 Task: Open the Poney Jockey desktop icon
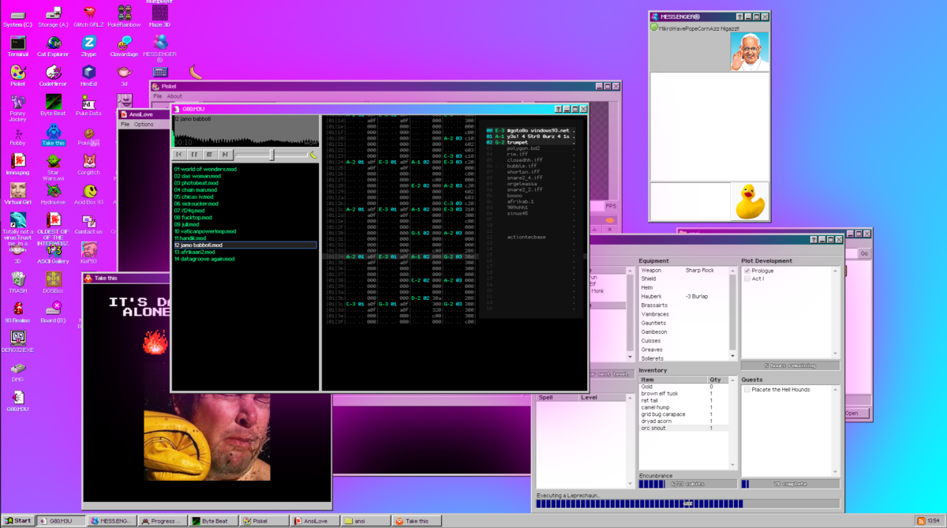click(x=17, y=107)
